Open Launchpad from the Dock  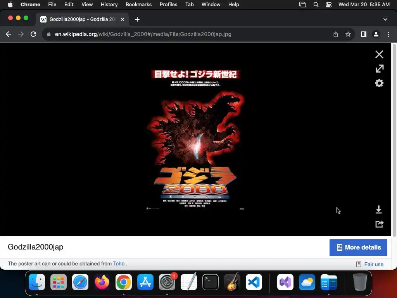coord(59,282)
